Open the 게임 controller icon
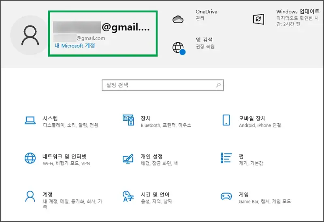The height and width of the screenshot is (222, 324). tap(226, 196)
